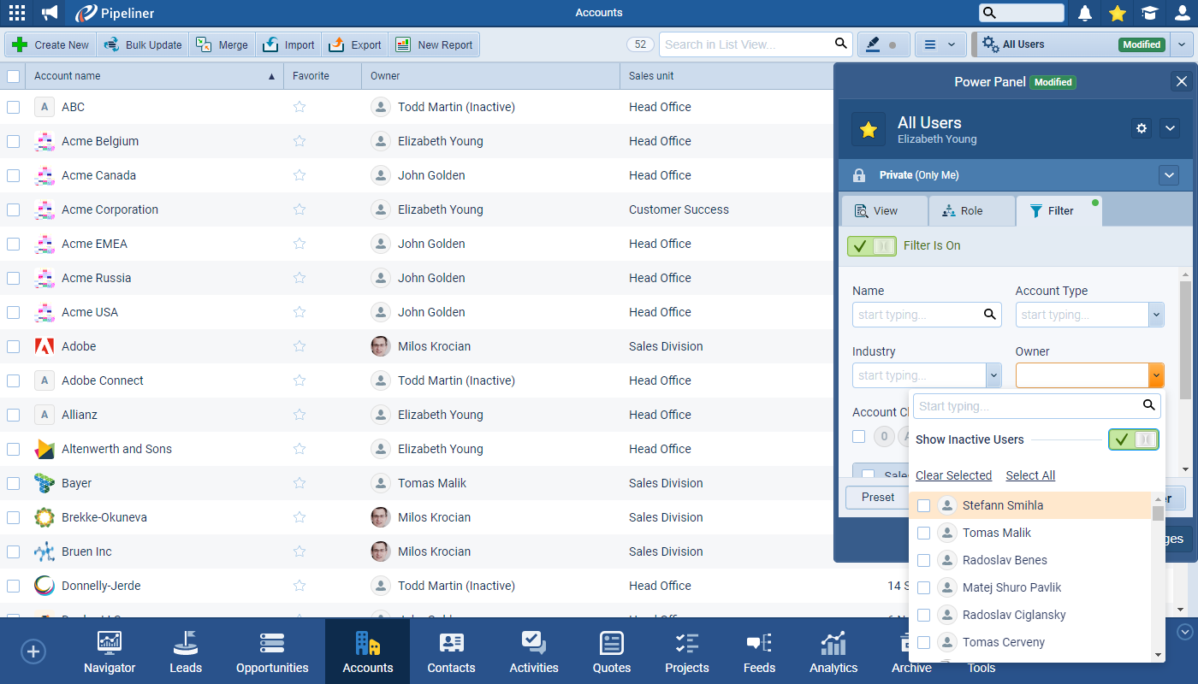Click the graduation cap learning icon

(x=1149, y=13)
